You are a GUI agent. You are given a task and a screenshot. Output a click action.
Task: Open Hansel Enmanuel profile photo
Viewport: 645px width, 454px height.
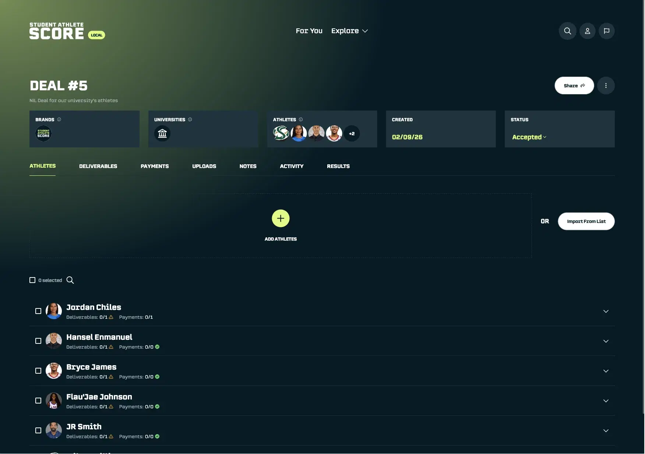tap(54, 341)
